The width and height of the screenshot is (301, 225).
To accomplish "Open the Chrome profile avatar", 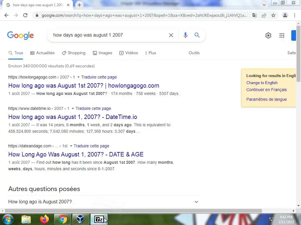I will point(285,15).
